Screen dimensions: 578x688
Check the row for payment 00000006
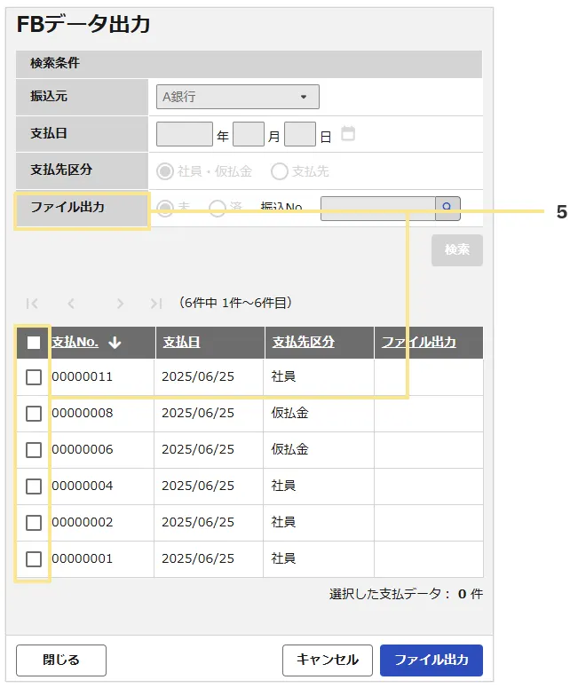pos(34,450)
